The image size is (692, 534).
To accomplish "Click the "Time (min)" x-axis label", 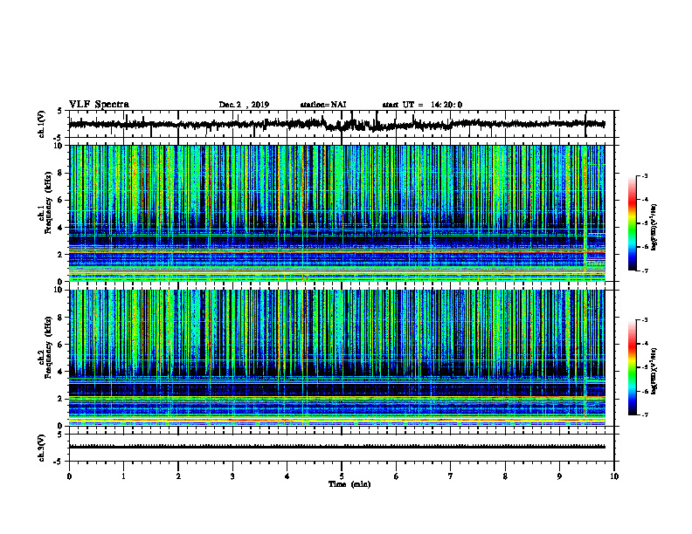I will pos(349,484).
